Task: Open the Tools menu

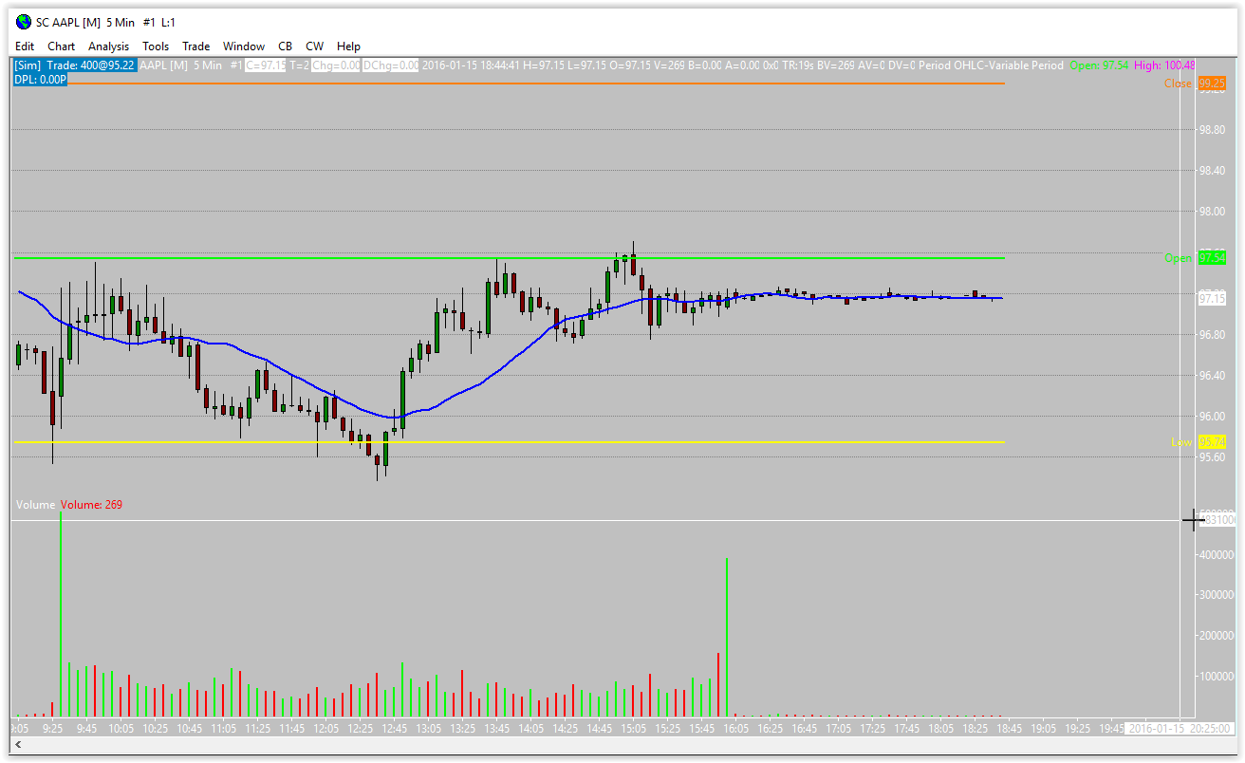Action: click(x=156, y=46)
